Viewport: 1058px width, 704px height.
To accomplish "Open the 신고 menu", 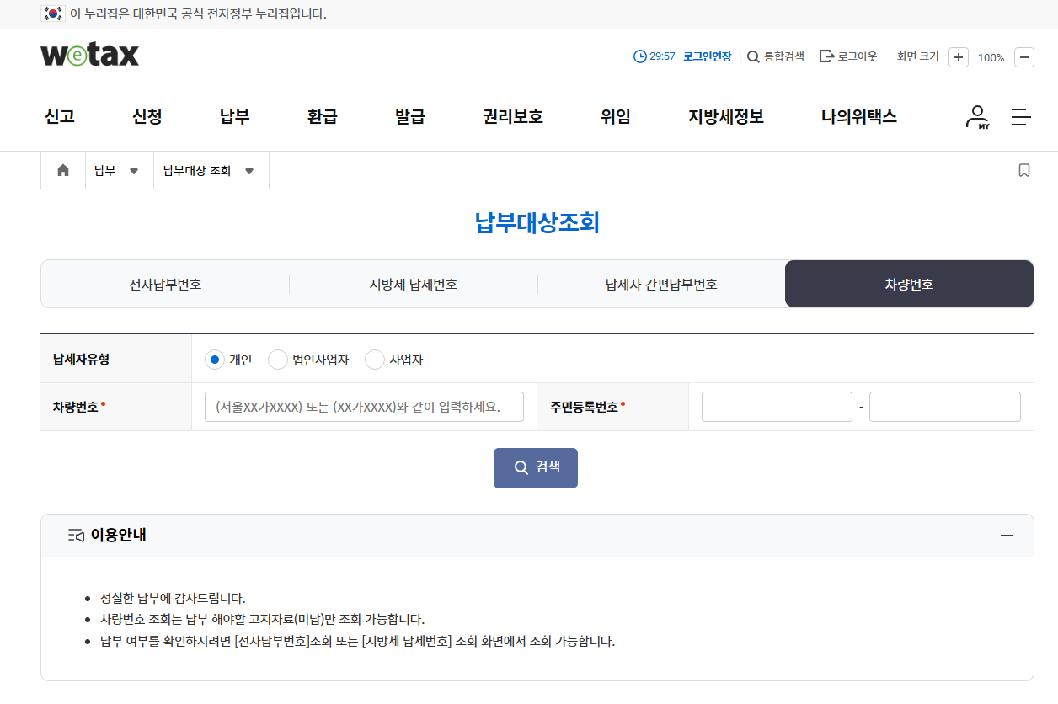I will (x=60, y=117).
